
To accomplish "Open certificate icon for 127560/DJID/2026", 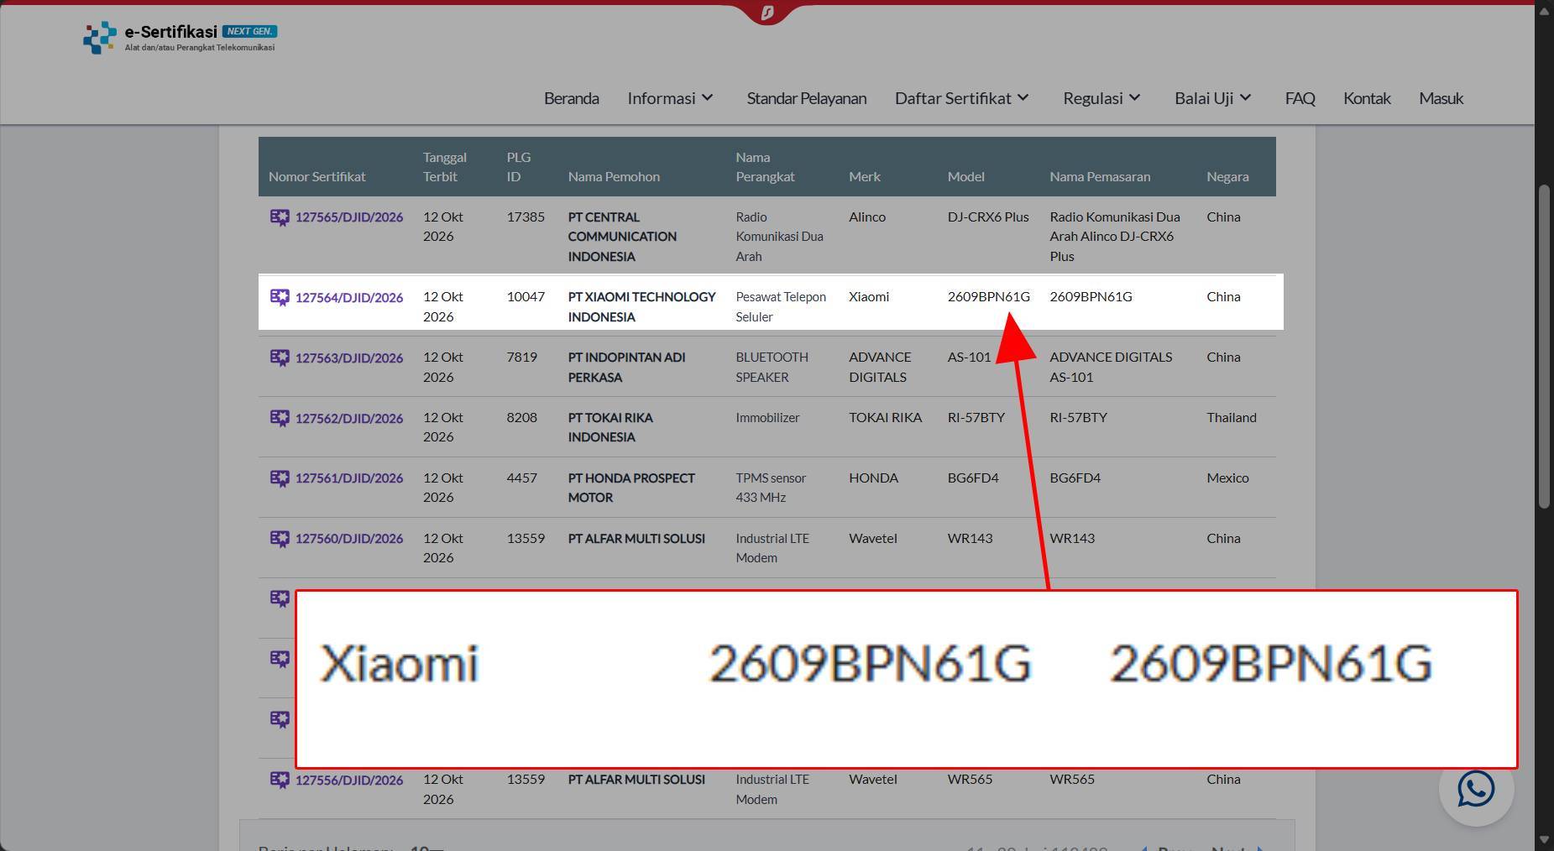I will click(x=280, y=539).
